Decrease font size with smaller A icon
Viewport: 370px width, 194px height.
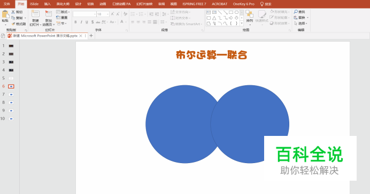click(118, 14)
